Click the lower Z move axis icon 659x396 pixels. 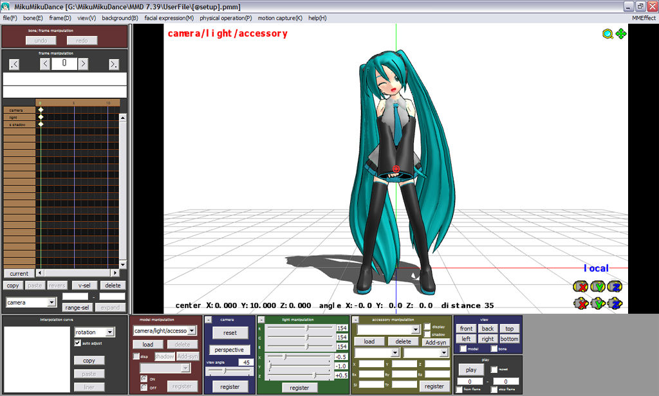pyautogui.click(x=615, y=303)
